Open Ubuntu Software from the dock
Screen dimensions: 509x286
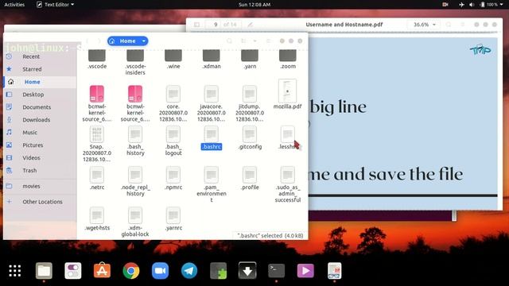(x=102, y=271)
